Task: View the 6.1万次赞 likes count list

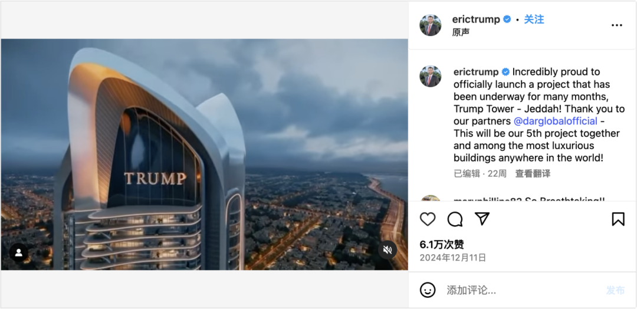Action: click(x=442, y=245)
